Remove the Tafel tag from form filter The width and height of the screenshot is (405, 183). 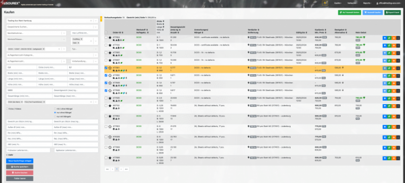(79, 43)
